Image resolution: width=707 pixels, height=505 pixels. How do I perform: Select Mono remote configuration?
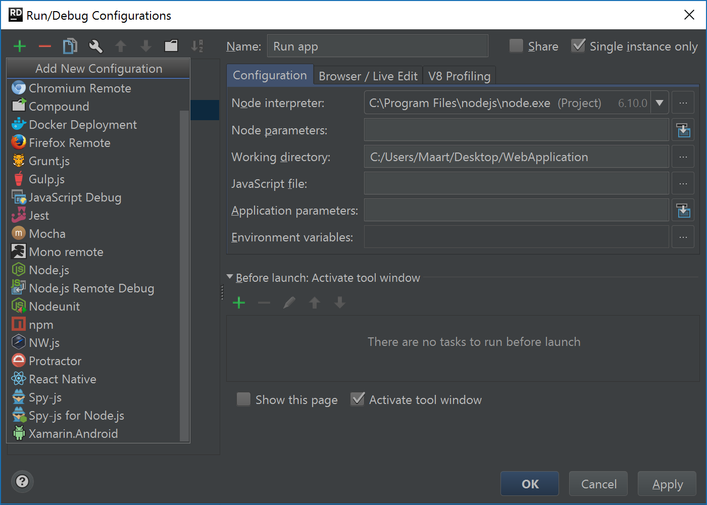tap(93, 252)
